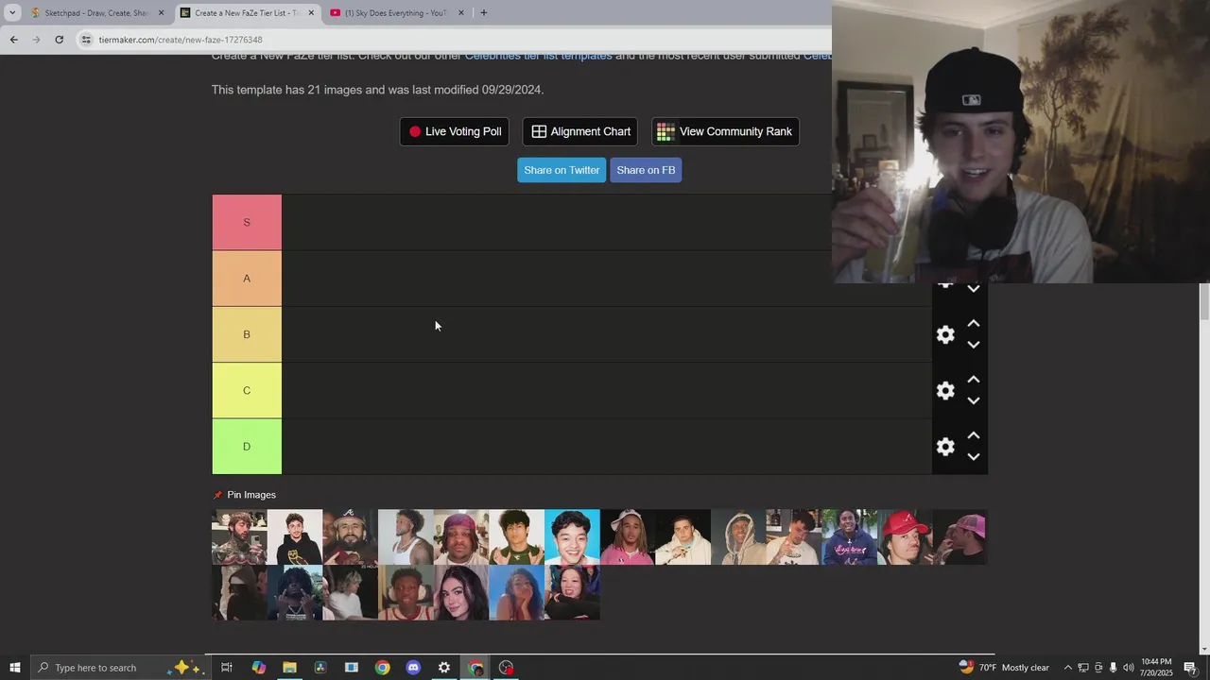Viewport: 1210px width, 680px height.
Task: View site information icon in address bar
Action: (x=86, y=40)
